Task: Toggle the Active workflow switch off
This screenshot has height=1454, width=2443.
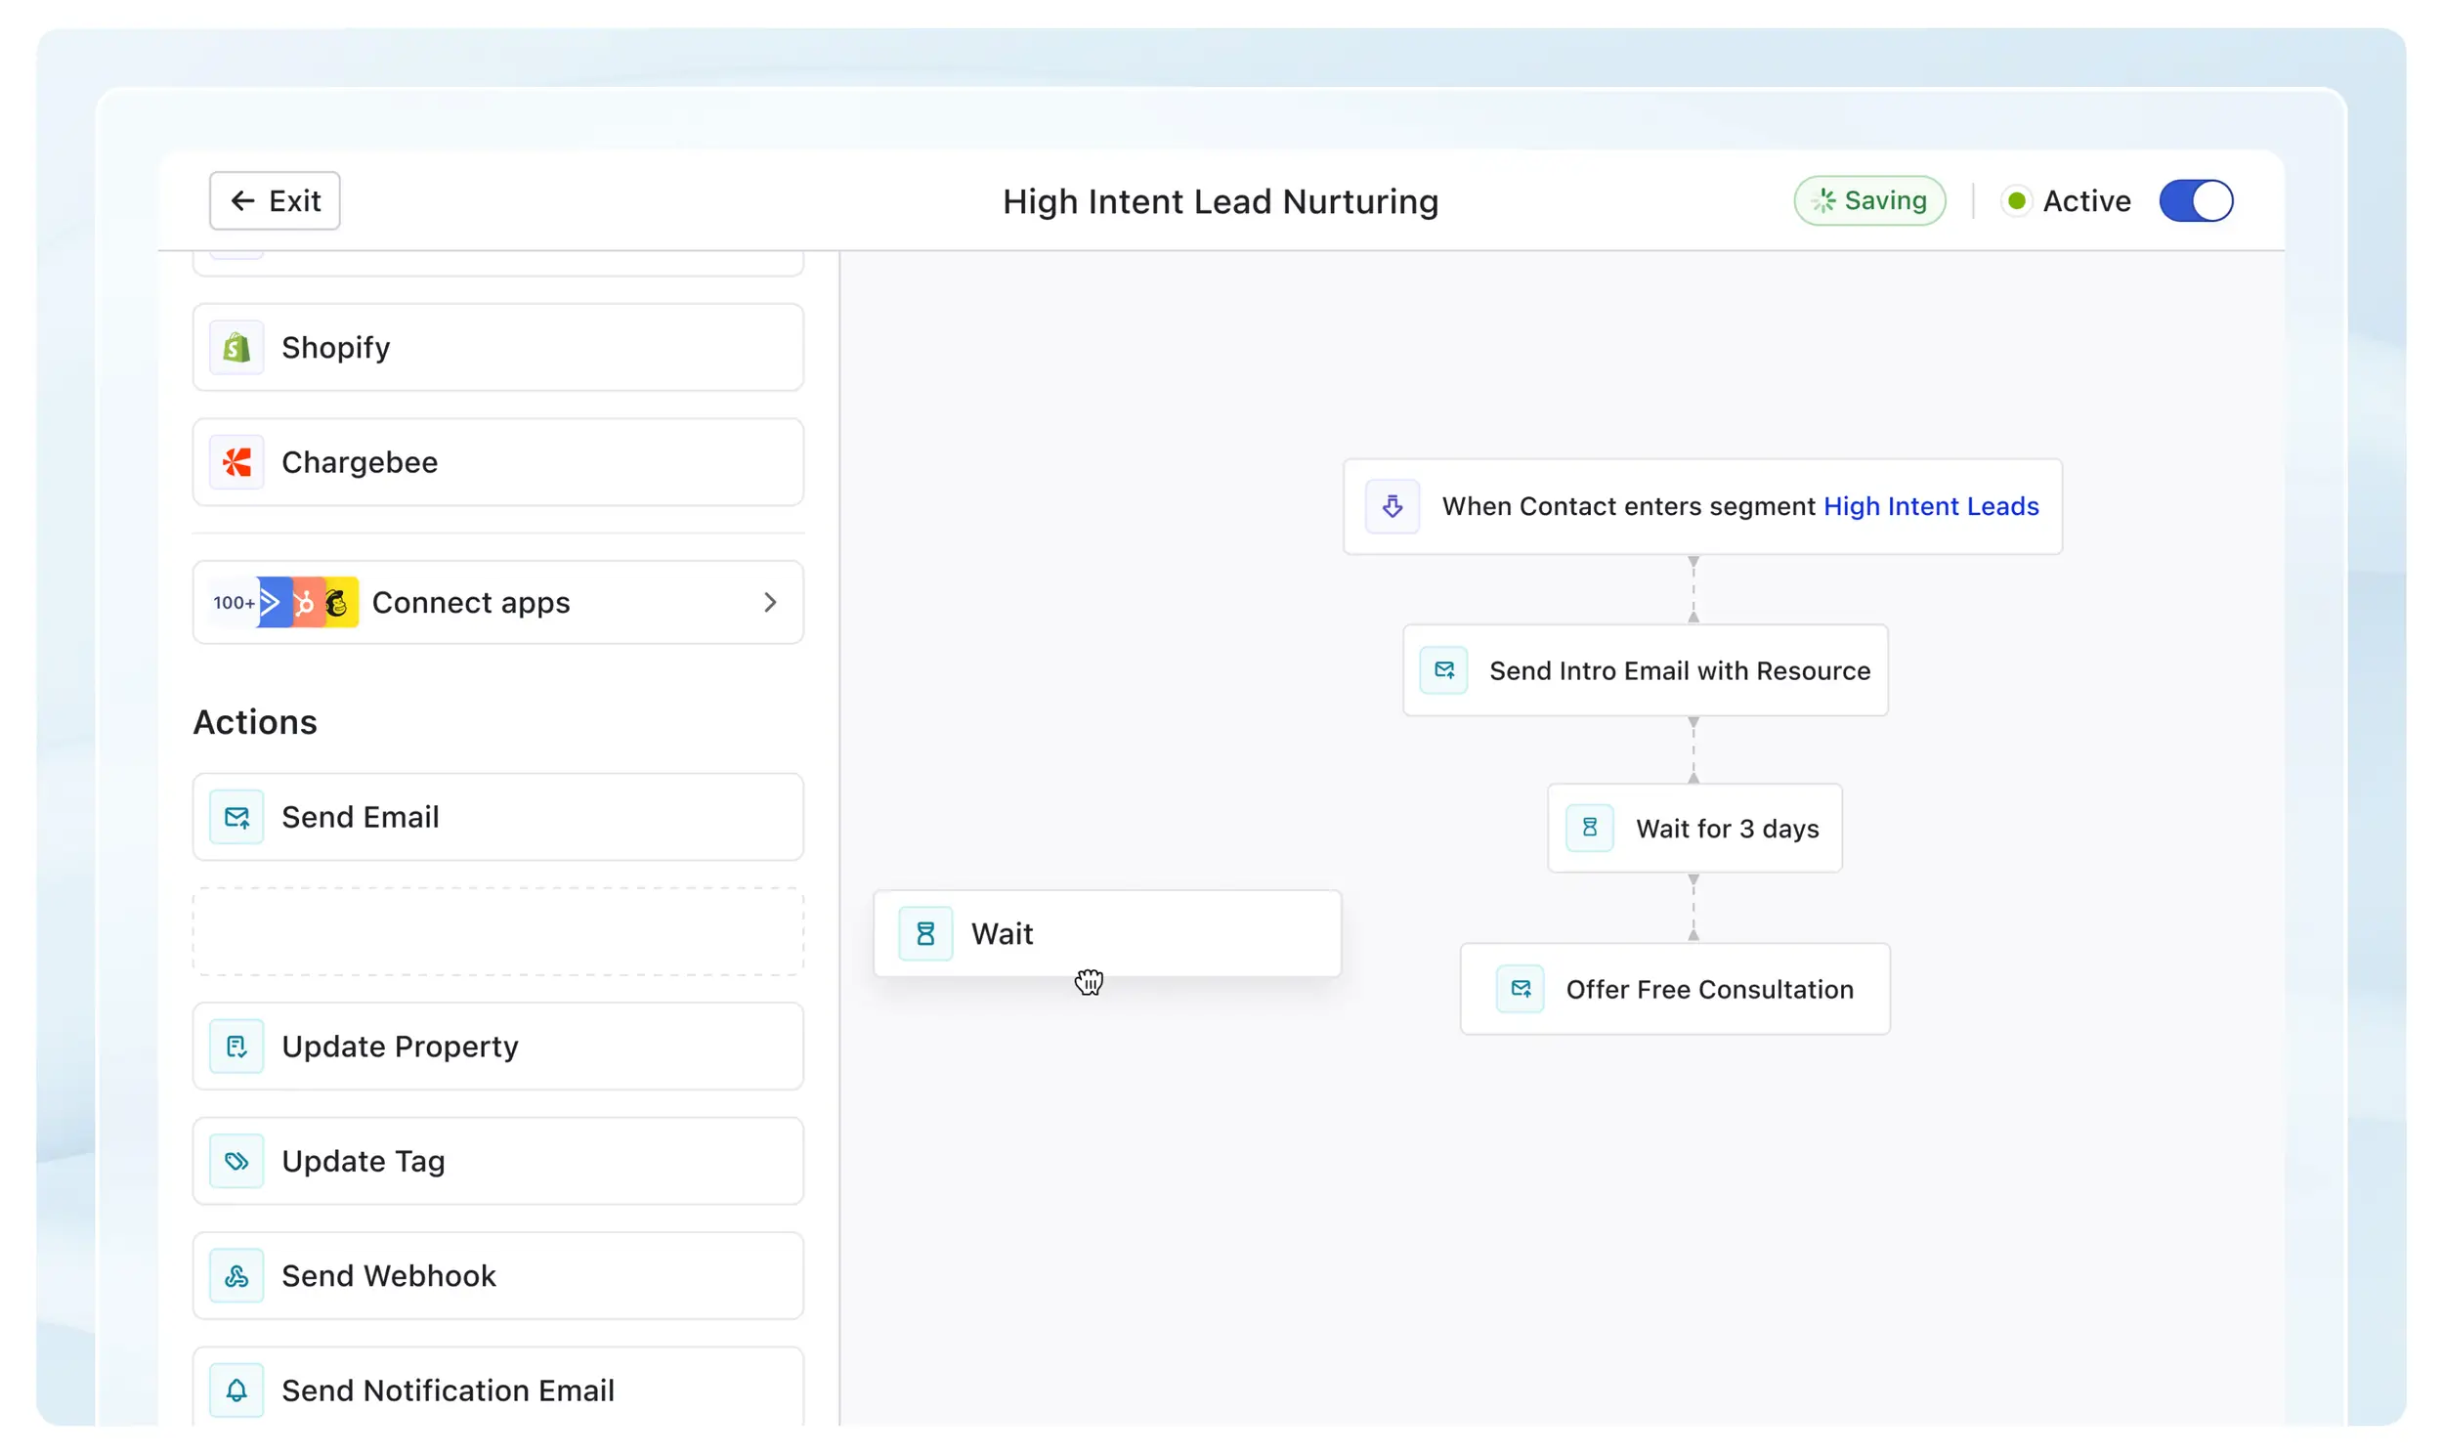Action: (x=2194, y=201)
